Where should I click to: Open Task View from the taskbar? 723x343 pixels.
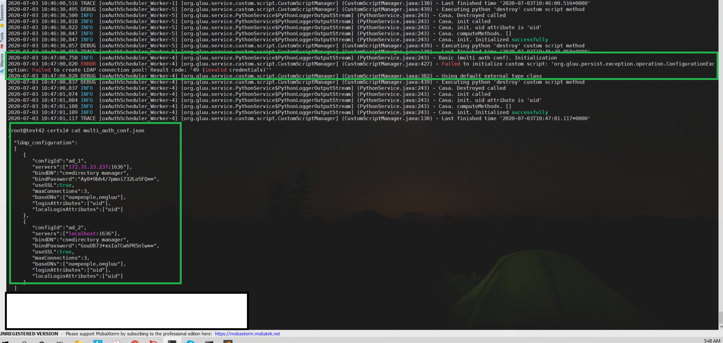pyautogui.click(x=60, y=341)
